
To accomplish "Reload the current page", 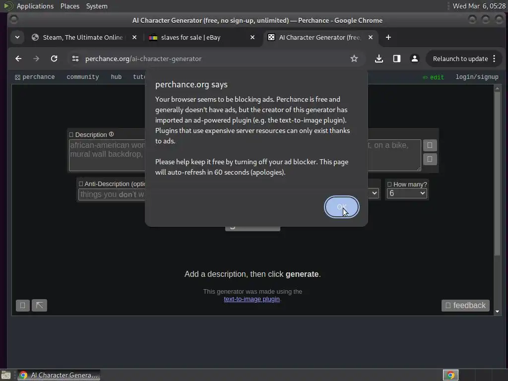I will [x=54, y=59].
